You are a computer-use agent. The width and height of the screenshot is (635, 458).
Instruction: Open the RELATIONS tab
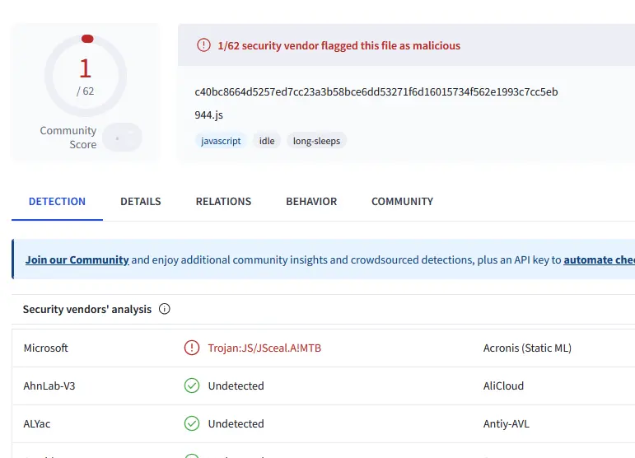click(x=223, y=201)
